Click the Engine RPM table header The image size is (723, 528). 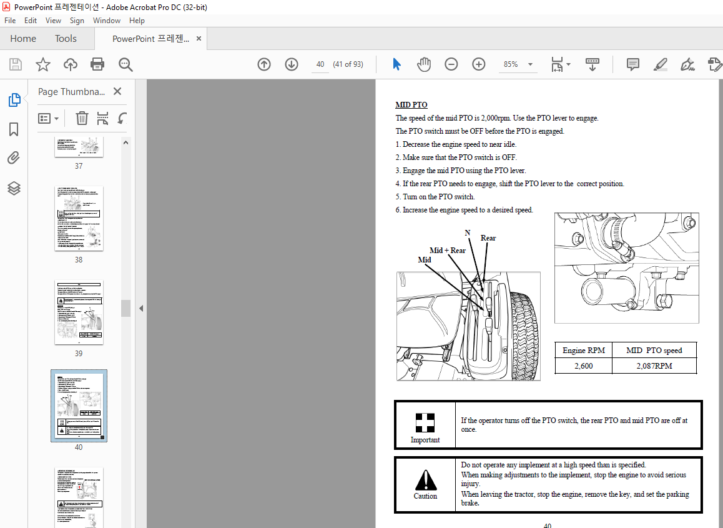pos(583,351)
